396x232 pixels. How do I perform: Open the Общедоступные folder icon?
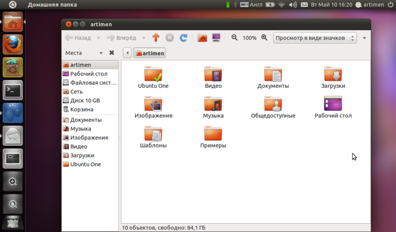273,104
